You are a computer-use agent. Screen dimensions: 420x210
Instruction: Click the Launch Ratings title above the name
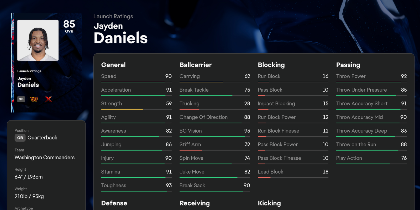pyautogui.click(x=113, y=16)
